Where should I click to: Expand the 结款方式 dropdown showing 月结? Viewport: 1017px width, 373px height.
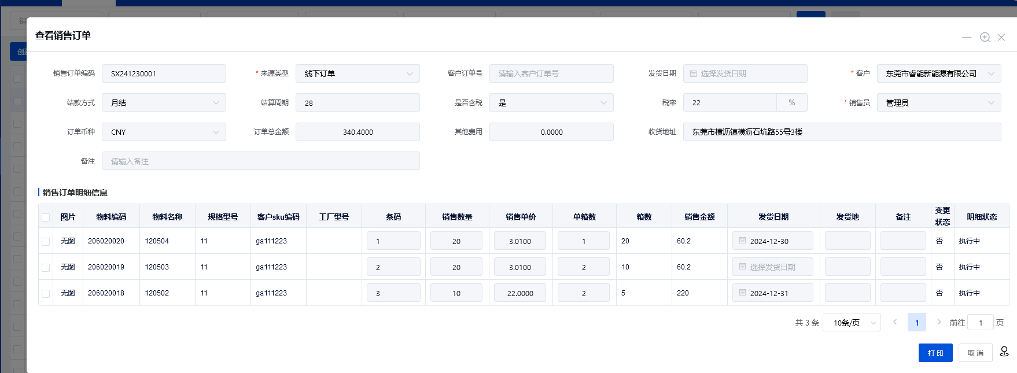[164, 103]
